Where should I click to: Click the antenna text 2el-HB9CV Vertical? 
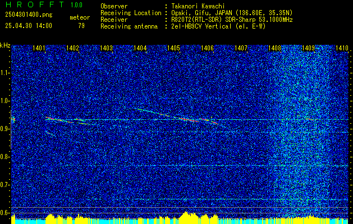pyautogui.click(x=201, y=26)
